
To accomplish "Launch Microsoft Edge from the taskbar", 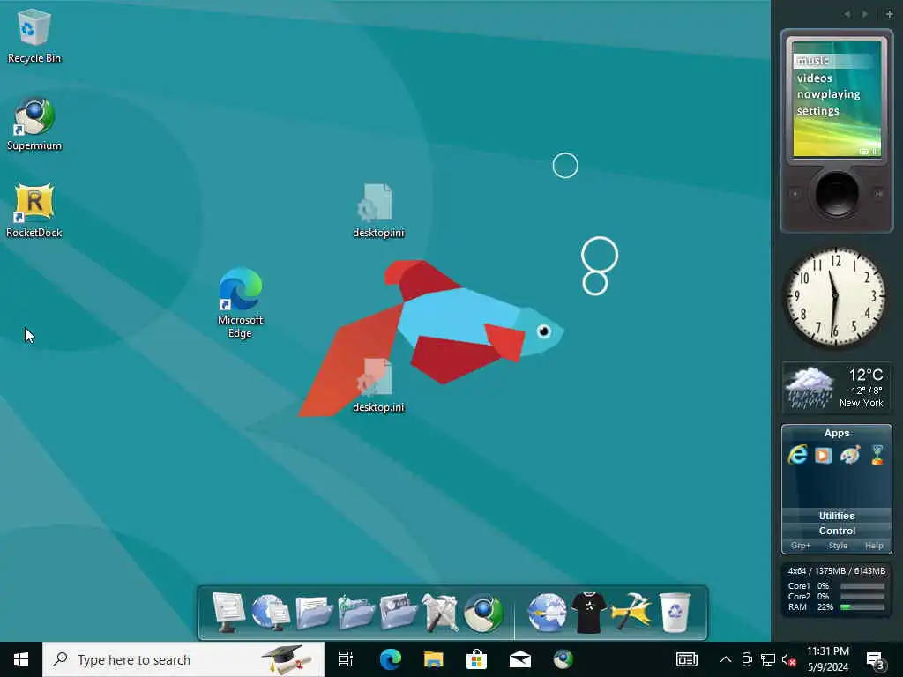I will tap(391, 659).
